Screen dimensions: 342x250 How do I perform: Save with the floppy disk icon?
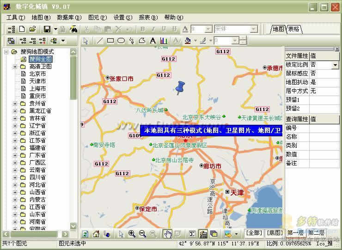pos(47,29)
